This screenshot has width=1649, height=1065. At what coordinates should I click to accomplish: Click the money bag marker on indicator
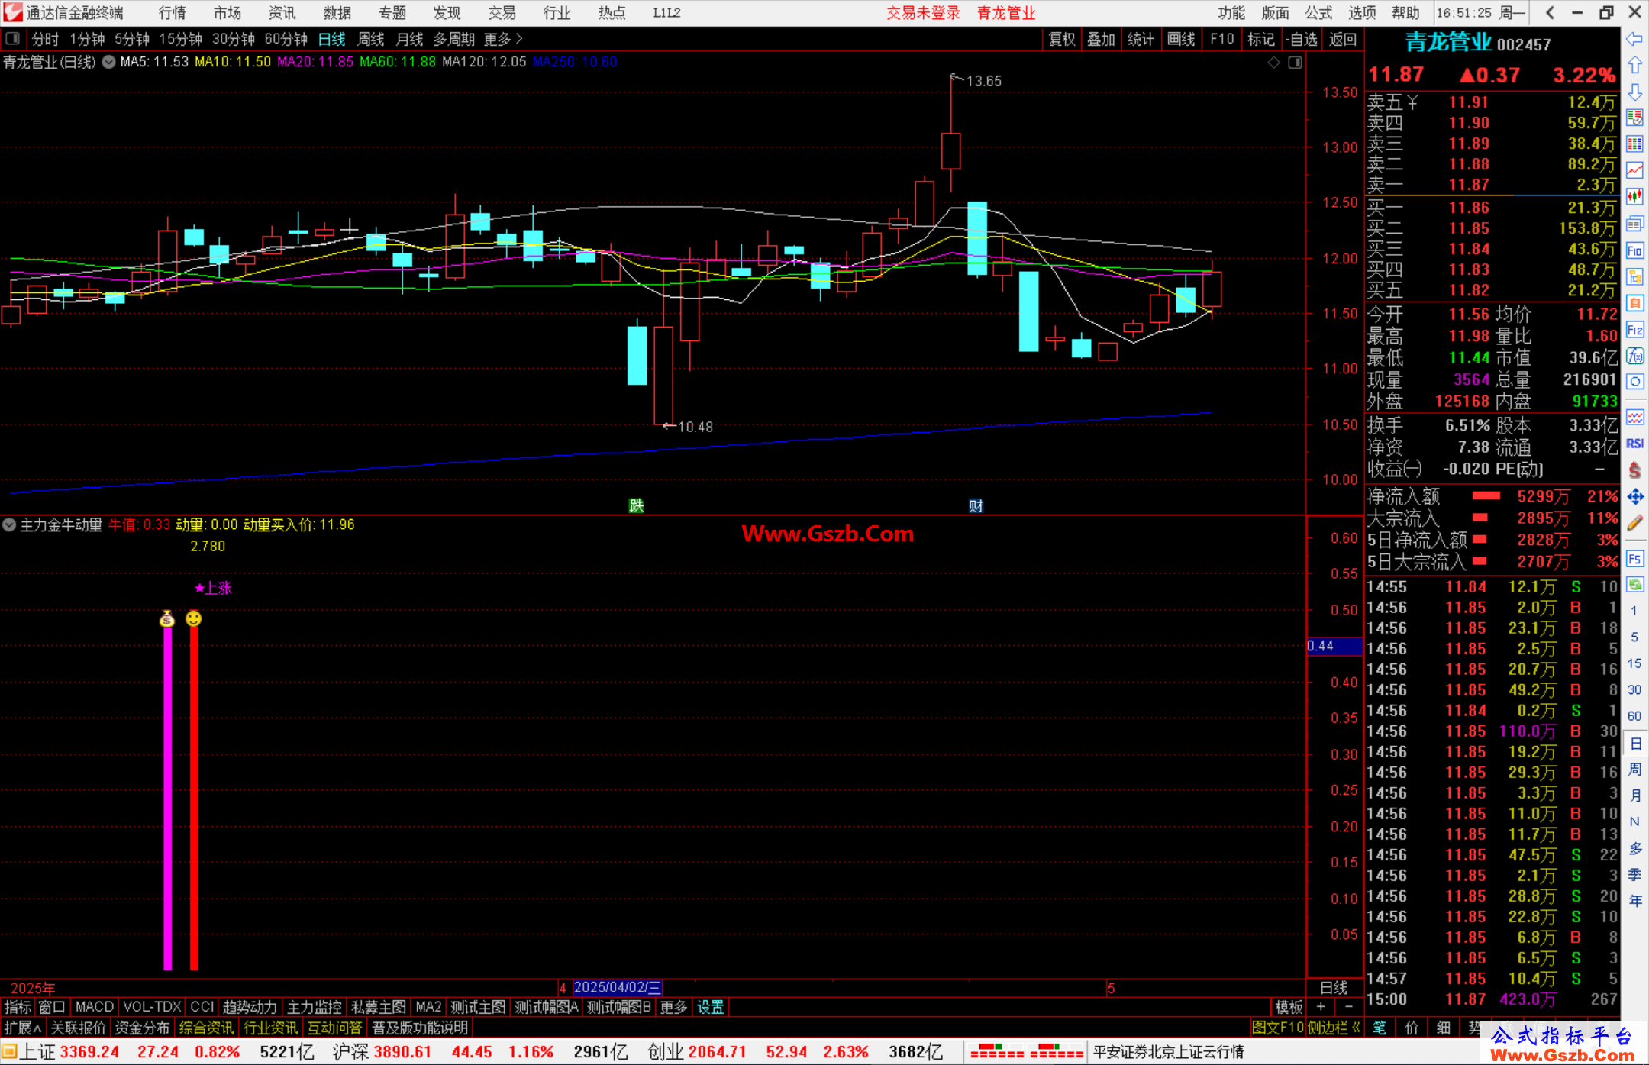coord(167,618)
